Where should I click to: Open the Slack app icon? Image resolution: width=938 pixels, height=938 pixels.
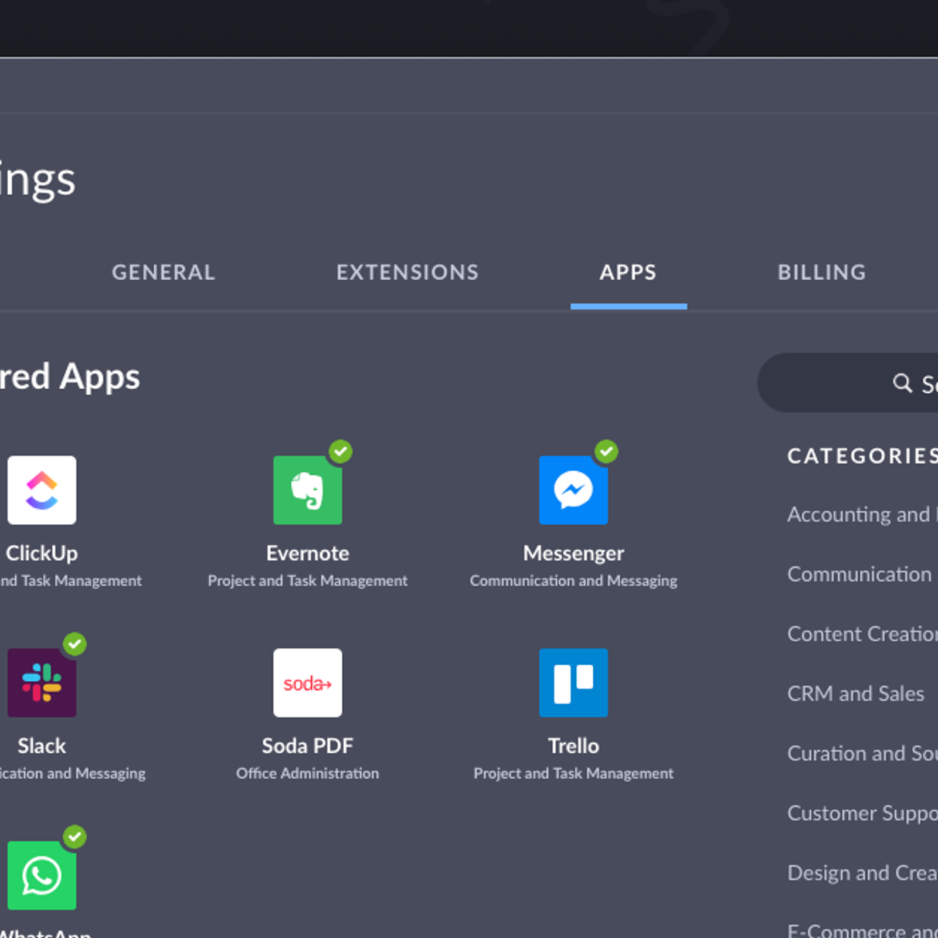click(42, 682)
